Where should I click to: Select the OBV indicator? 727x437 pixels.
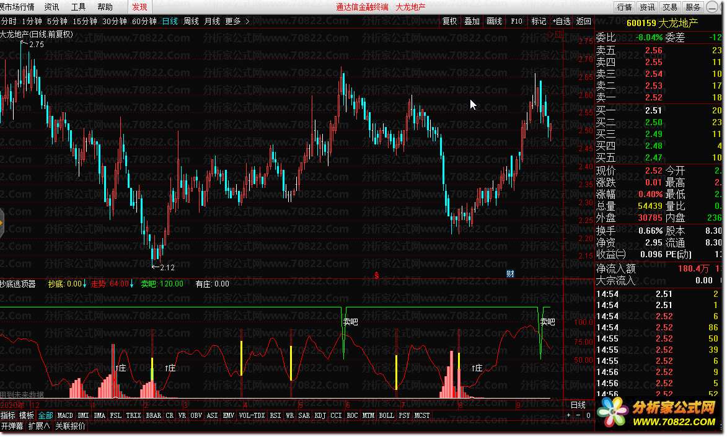tap(196, 416)
